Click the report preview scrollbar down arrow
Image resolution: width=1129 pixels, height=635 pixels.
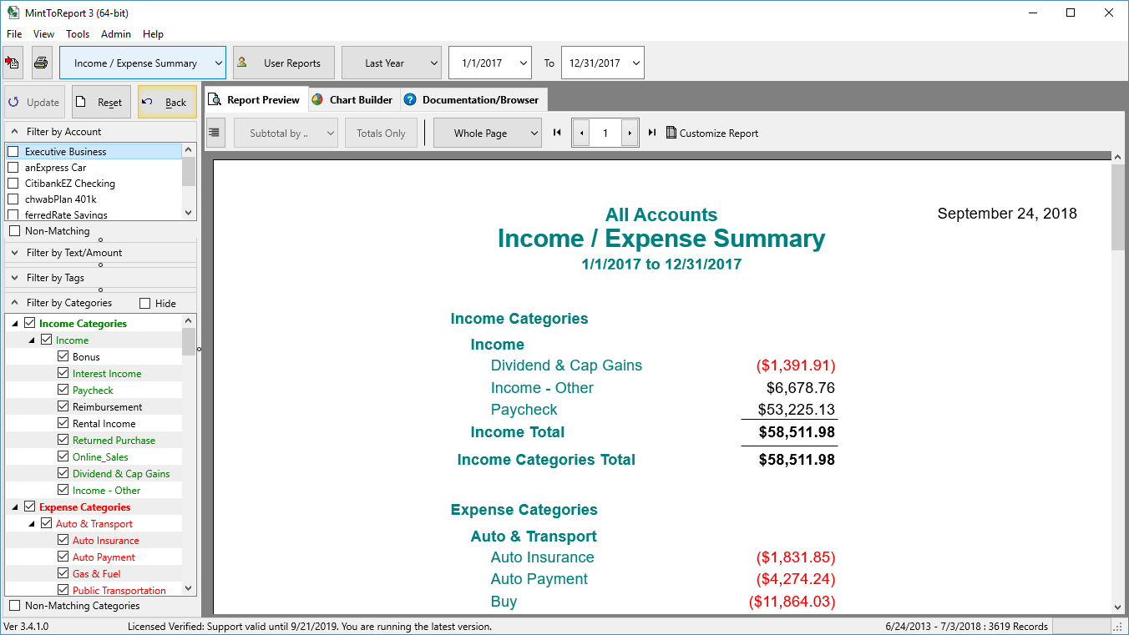[x=1118, y=607]
